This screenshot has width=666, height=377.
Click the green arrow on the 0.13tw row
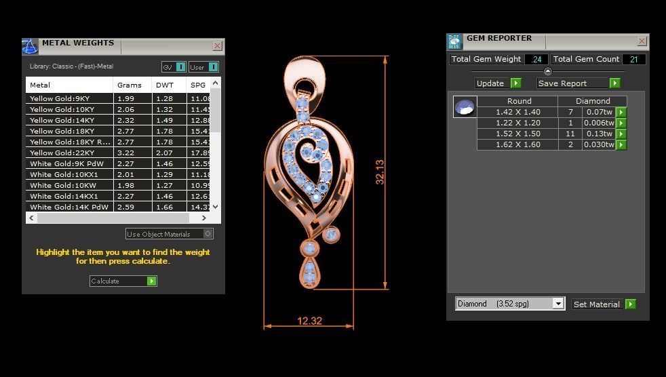[621, 134]
